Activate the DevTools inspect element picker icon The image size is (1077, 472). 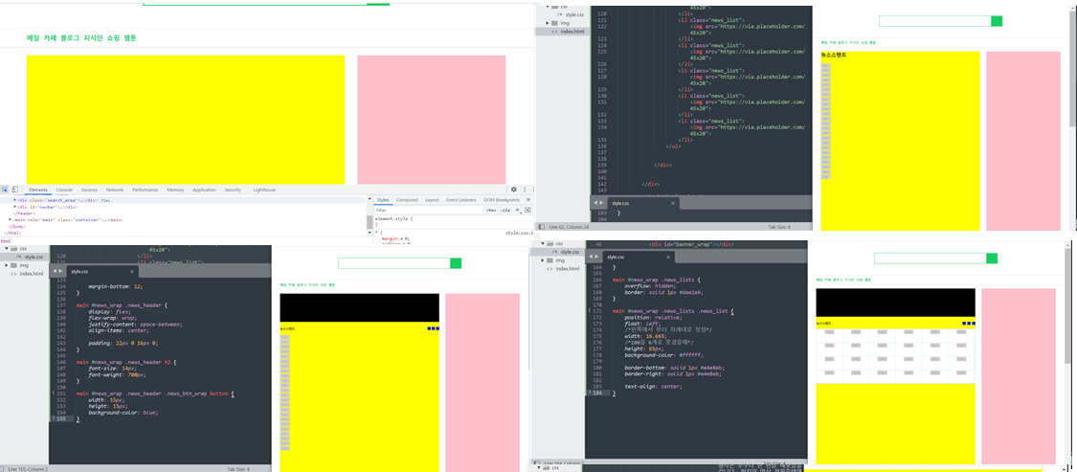pos(4,190)
